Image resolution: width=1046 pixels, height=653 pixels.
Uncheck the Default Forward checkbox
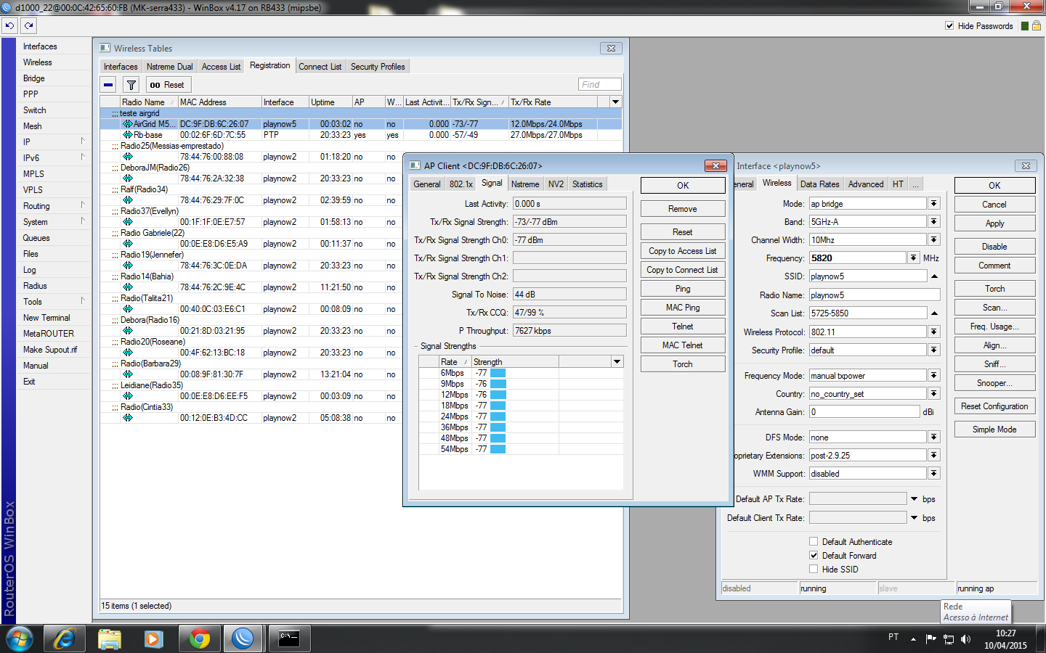click(x=814, y=555)
